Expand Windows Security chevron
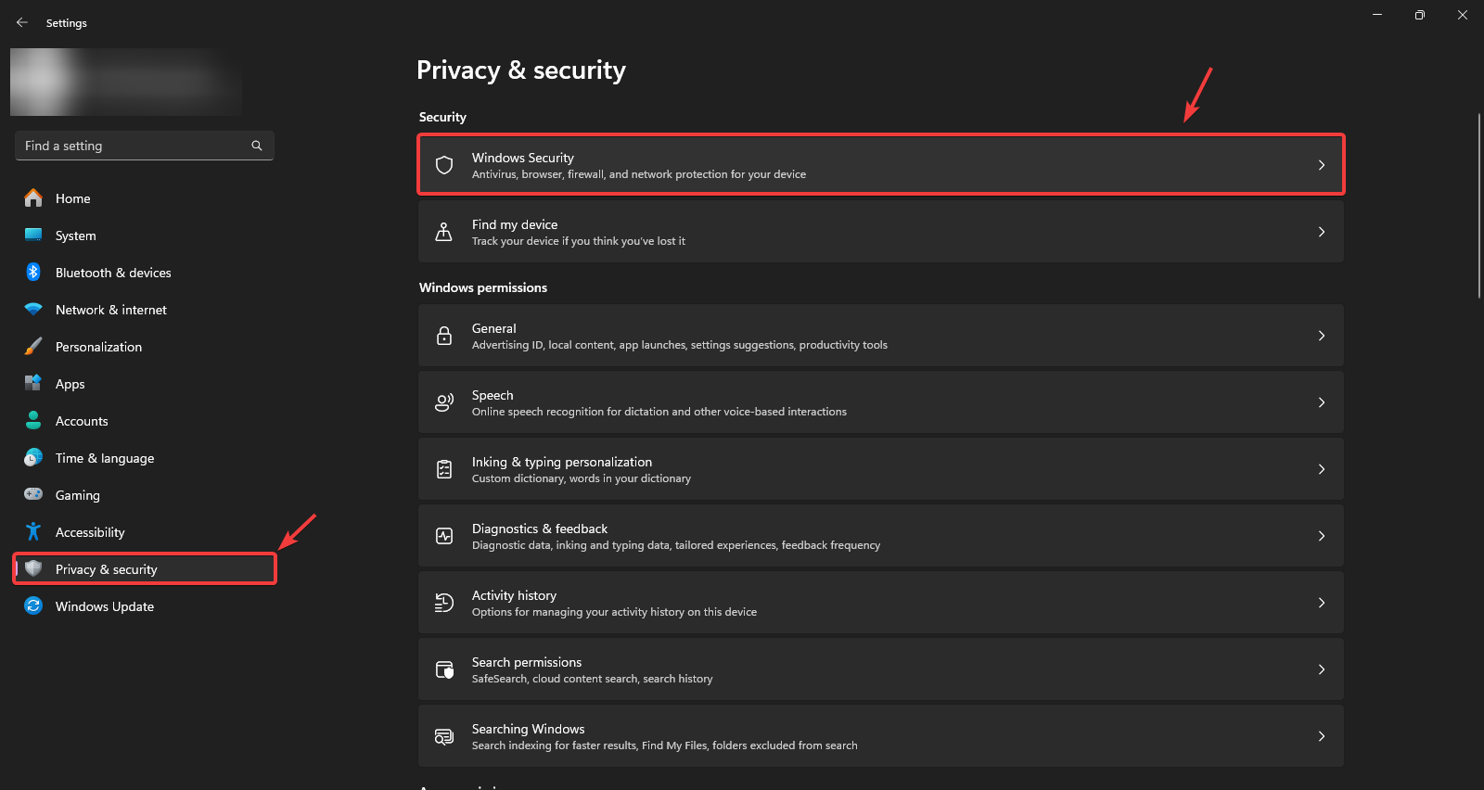The width and height of the screenshot is (1484, 790). [x=1322, y=165]
